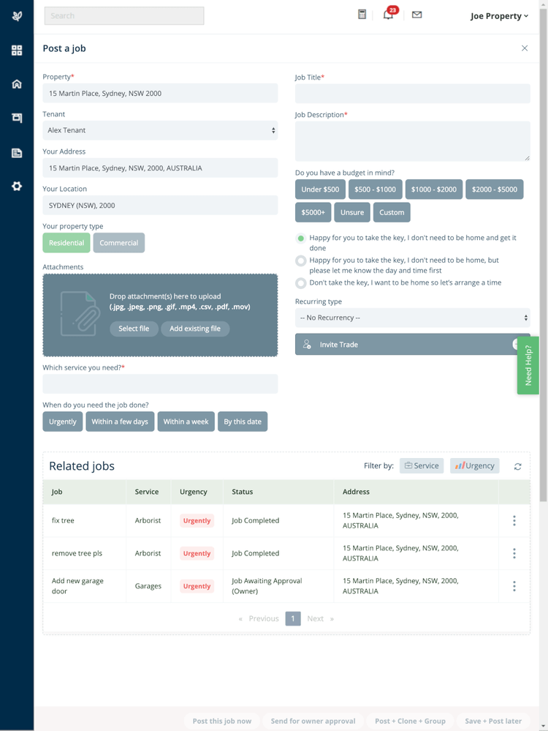This screenshot has width=548, height=731.
Task: Open the Recurring type dropdown
Action: 413,318
